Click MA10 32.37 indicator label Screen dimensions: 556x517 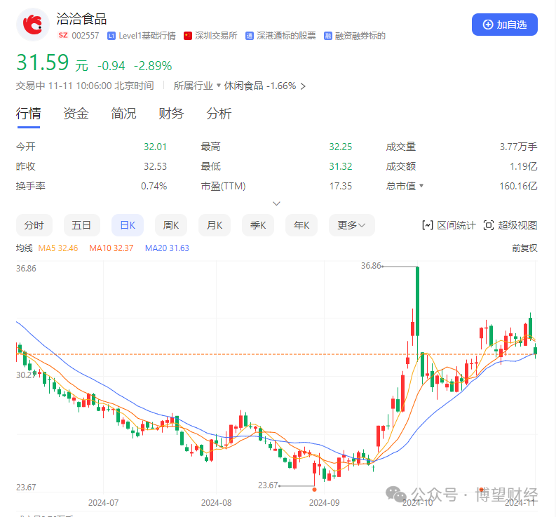[x=111, y=248]
